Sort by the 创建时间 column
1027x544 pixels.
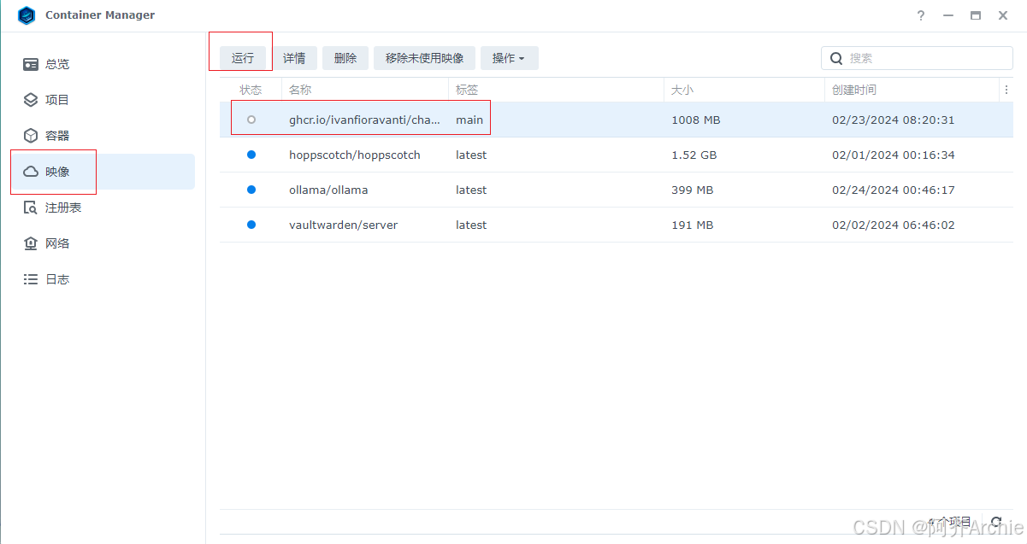click(x=856, y=89)
